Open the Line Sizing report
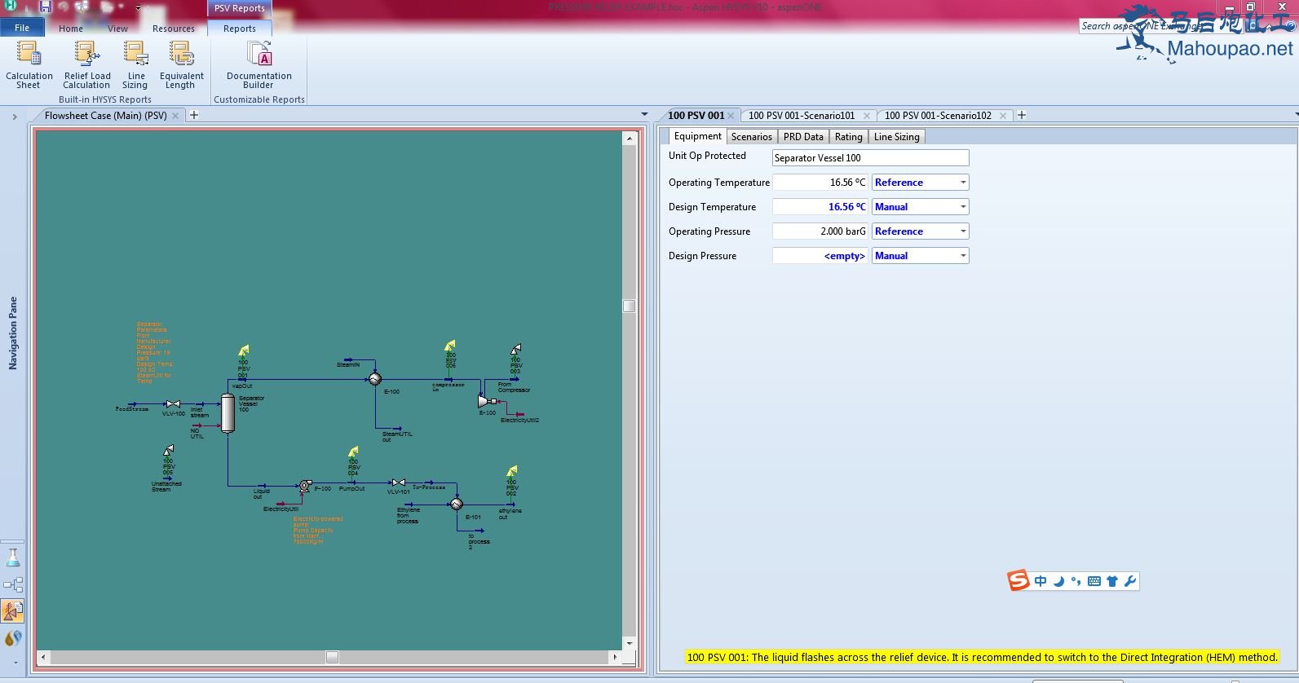This screenshot has width=1299, height=683. point(135,65)
